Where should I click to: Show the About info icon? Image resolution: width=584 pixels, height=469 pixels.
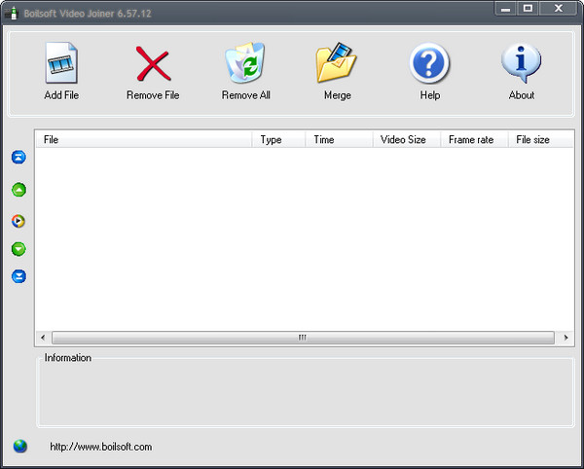click(x=521, y=65)
